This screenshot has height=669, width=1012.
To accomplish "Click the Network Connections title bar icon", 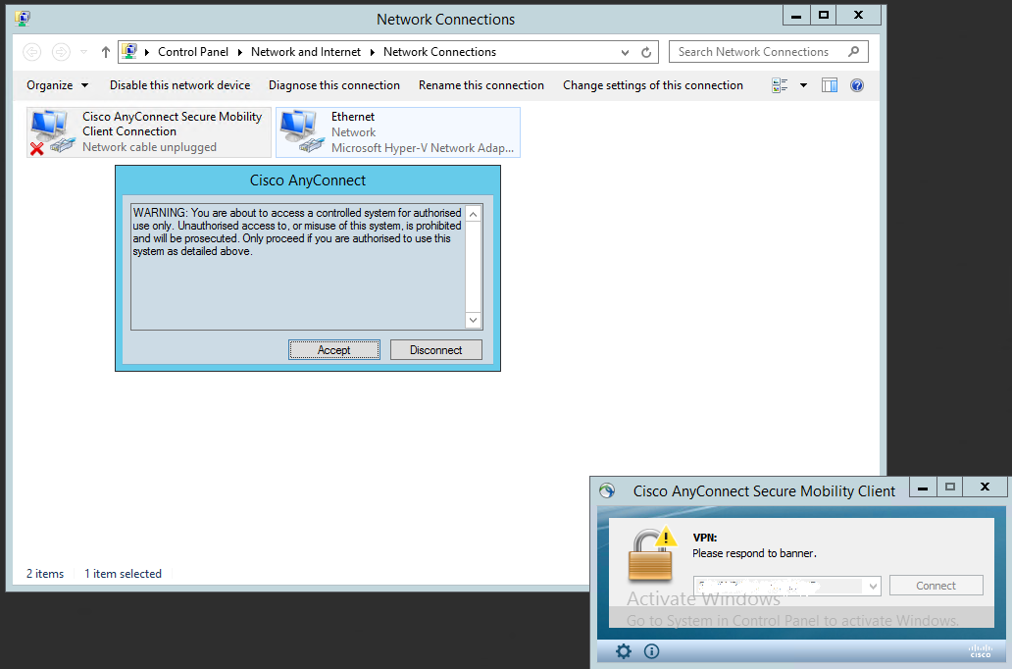I will (23, 18).
